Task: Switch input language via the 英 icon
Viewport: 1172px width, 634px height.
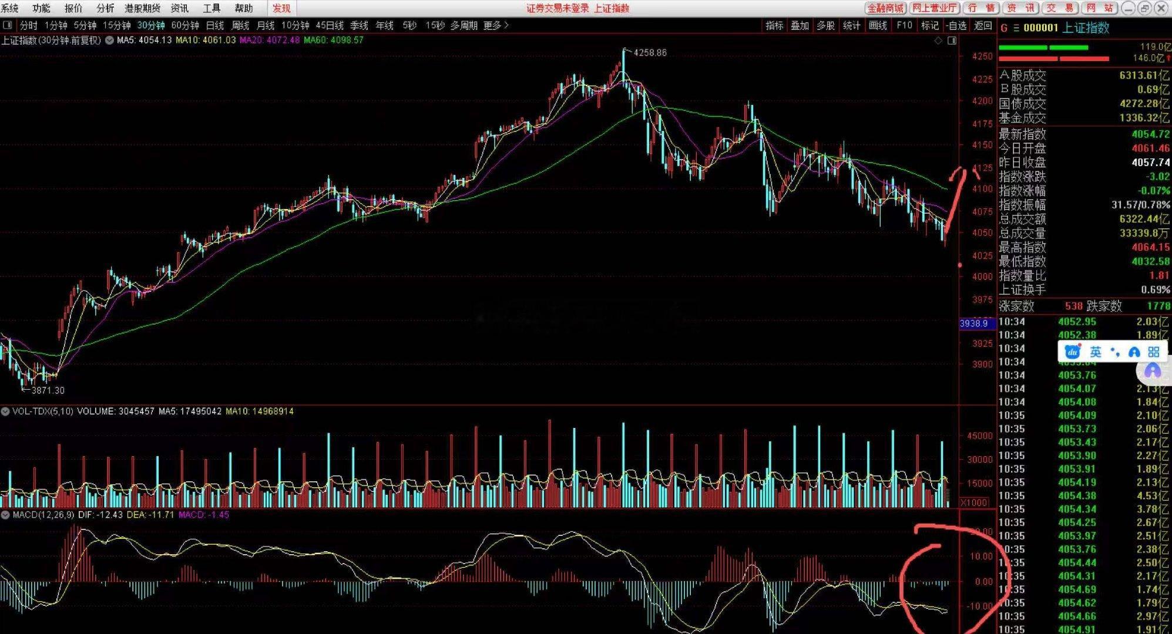Action: 1096,352
